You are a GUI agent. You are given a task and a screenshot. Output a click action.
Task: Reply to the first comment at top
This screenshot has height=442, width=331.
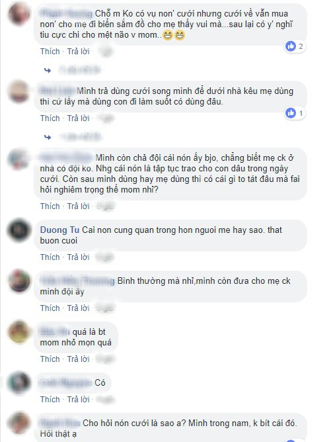pyautogui.click(x=78, y=52)
